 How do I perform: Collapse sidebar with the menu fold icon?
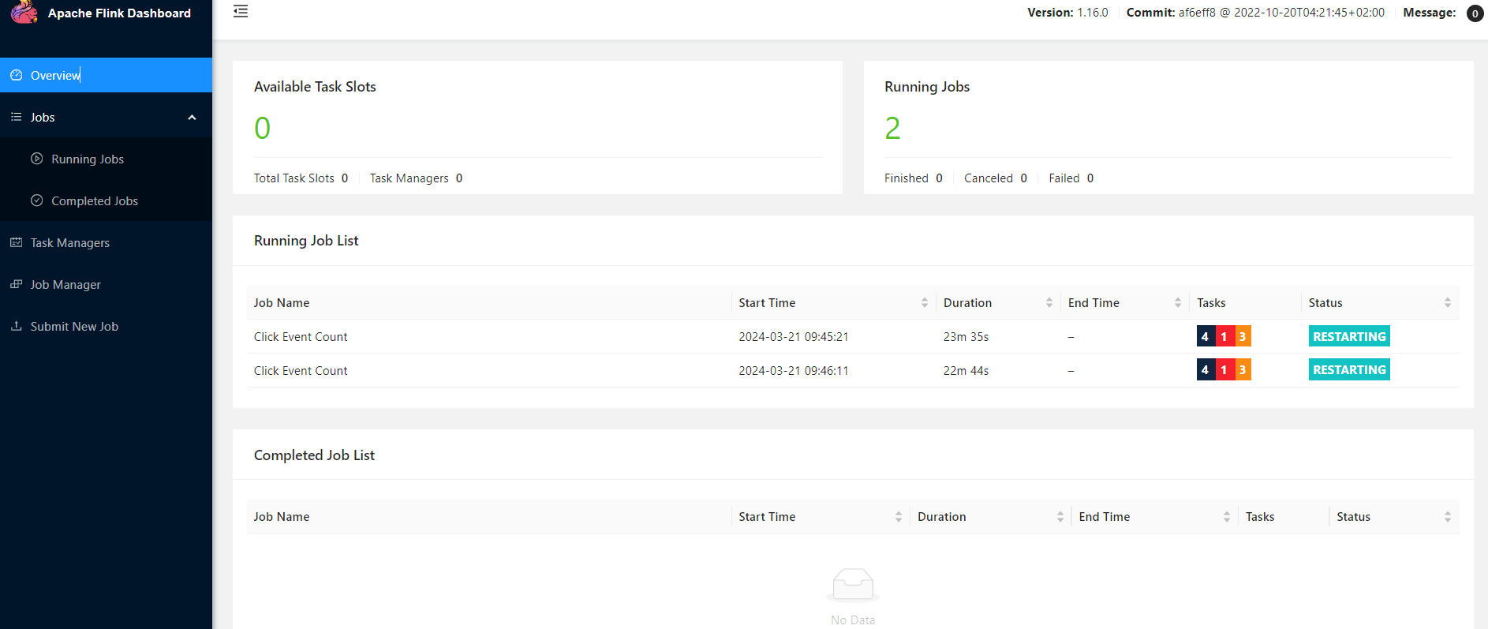241,11
